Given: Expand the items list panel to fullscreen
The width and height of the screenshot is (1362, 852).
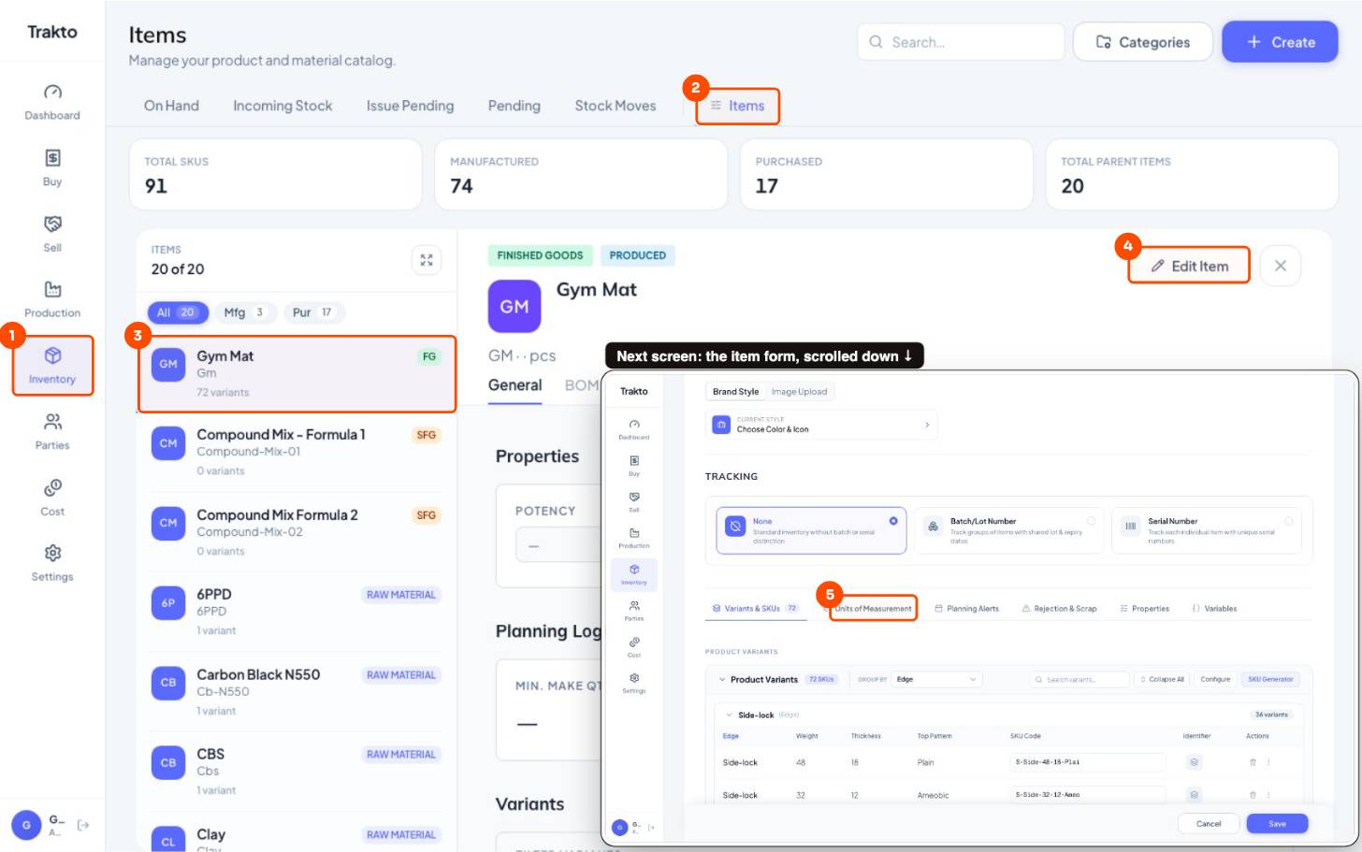Looking at the screenshot, I should click(x=427, y=260).
